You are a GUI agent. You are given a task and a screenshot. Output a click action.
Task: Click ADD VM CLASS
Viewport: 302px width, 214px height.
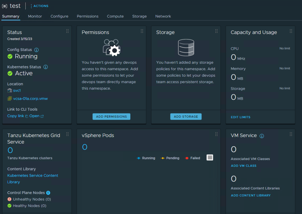tap(244, 166)
